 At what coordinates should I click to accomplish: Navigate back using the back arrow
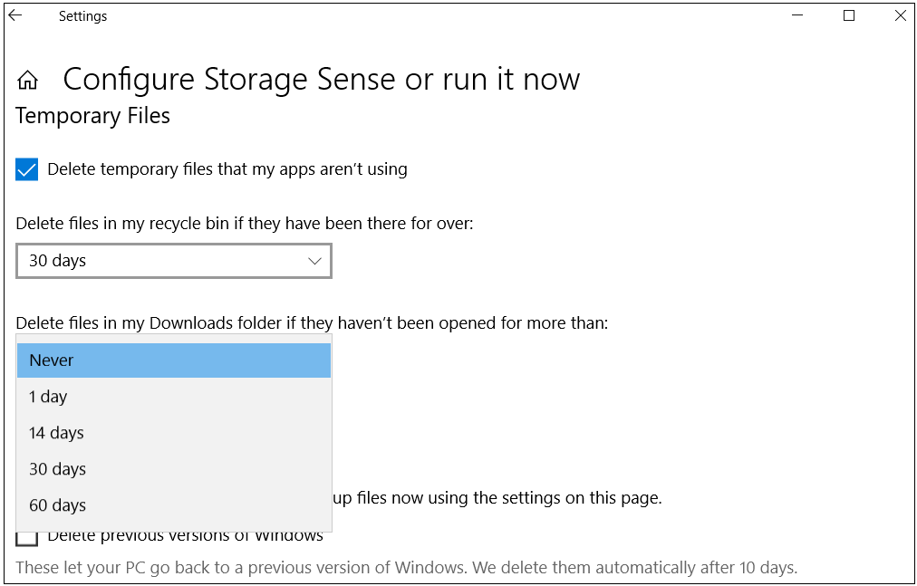click(14, 15)
